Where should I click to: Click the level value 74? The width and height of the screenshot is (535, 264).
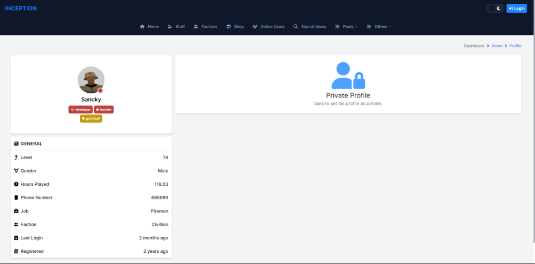coord(165,157)
